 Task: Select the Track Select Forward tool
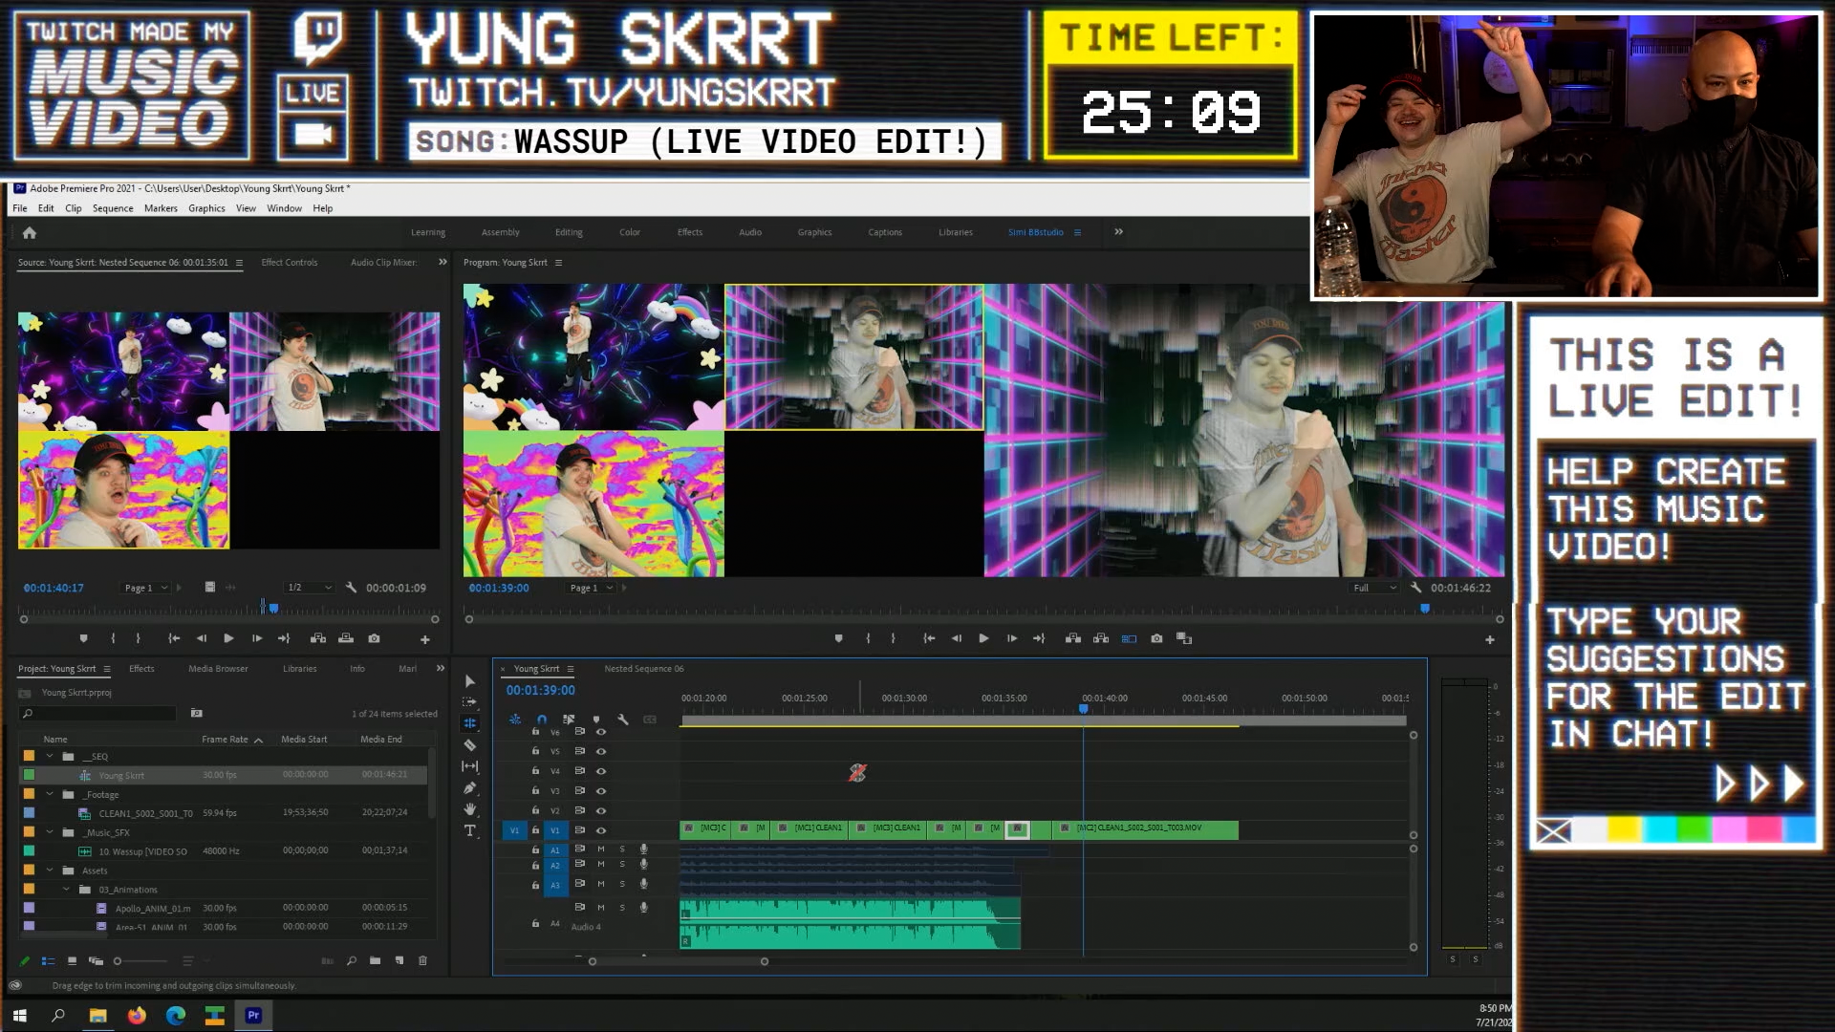tap(469, 702)
